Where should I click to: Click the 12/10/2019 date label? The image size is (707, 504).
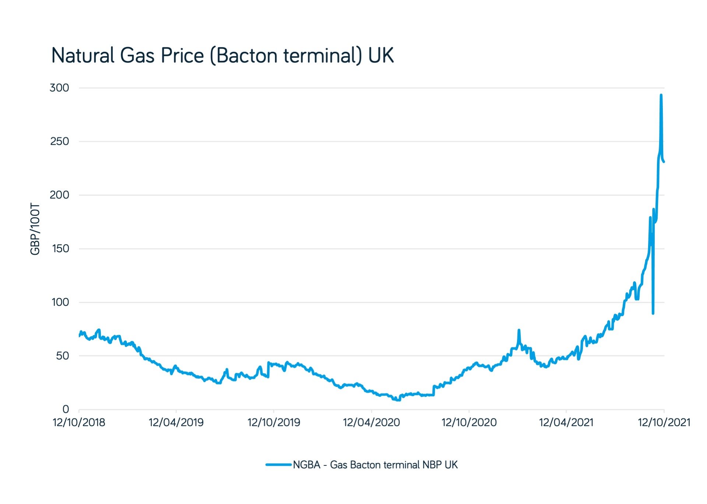pyautogui.click(x=274, y=422)
